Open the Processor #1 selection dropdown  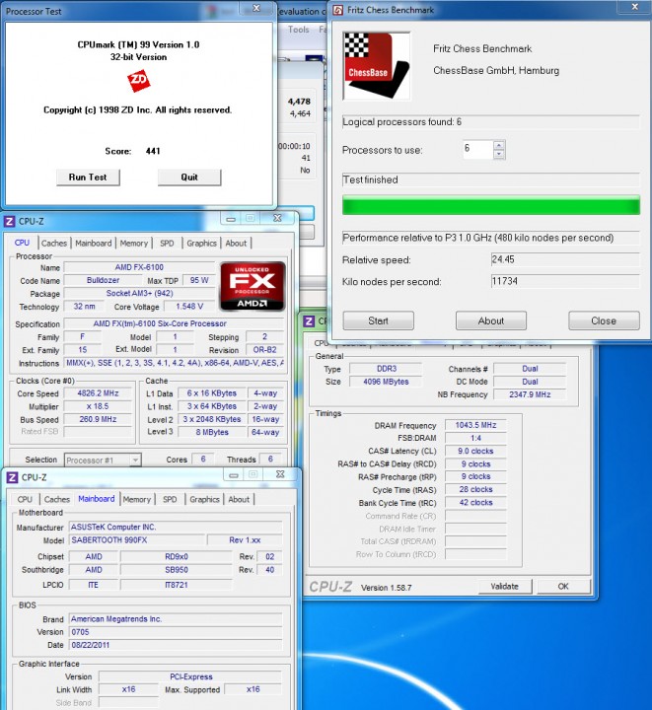click(x=134, y=461)
